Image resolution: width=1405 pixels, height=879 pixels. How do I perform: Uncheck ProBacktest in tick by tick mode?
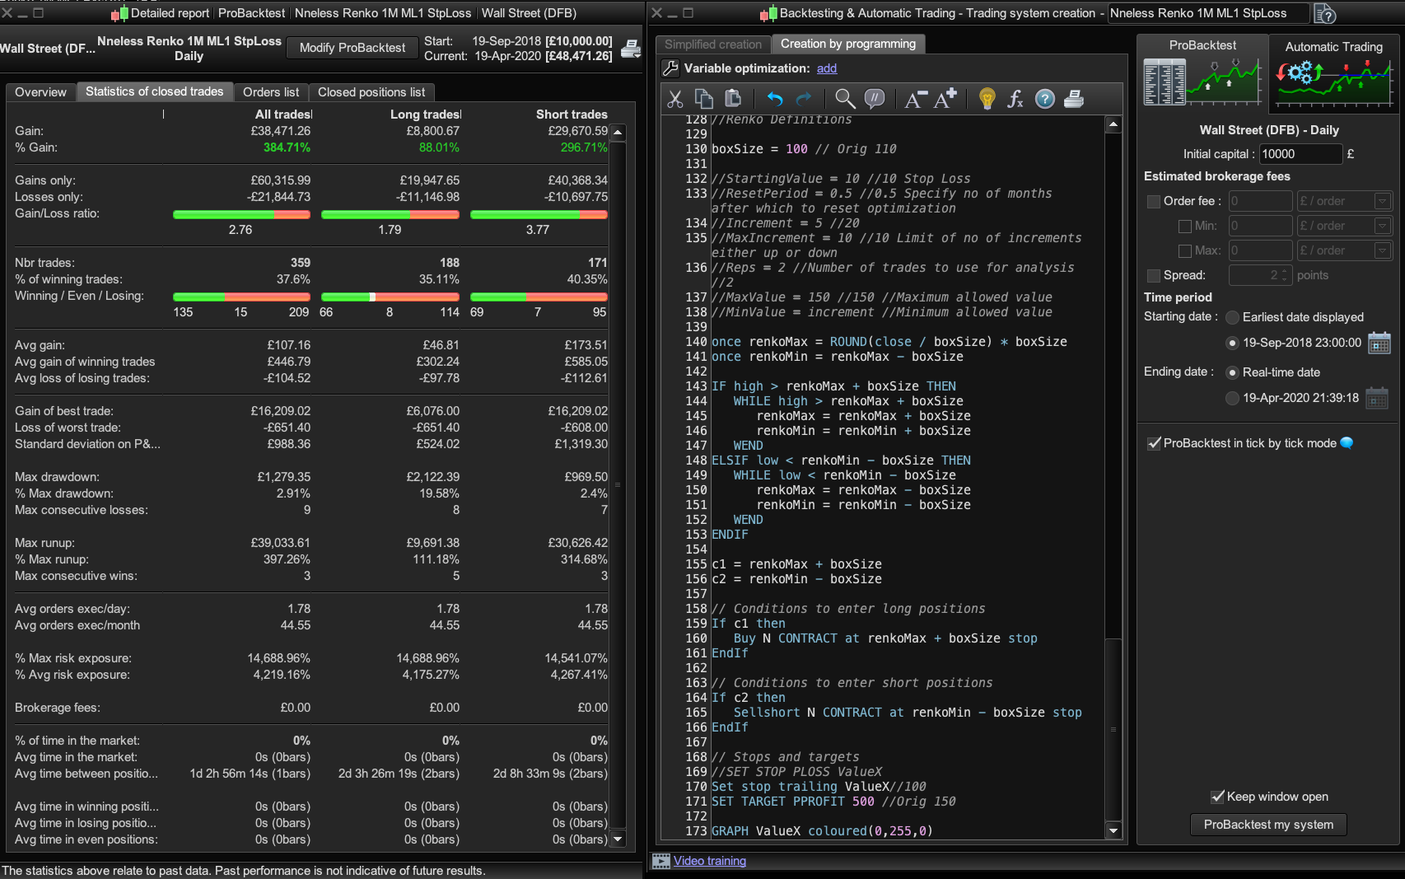(x=1154, y=443)
